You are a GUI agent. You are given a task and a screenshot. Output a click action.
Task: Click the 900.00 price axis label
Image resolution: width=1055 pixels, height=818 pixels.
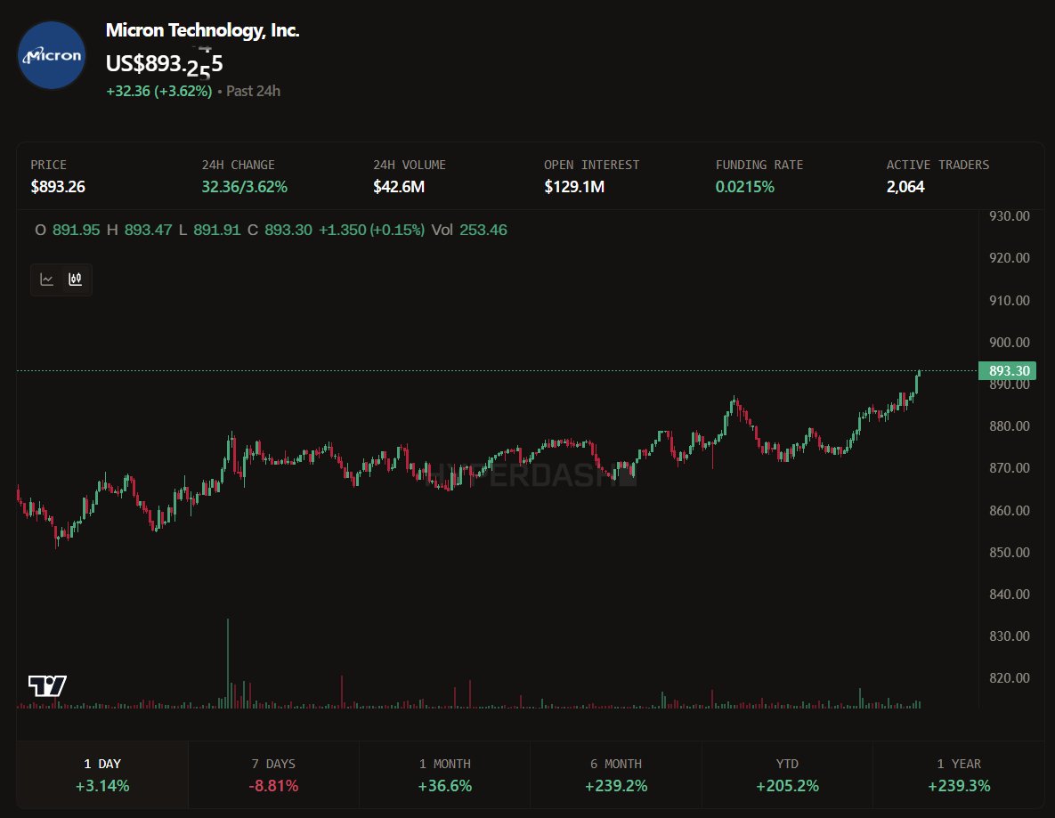coord(1010,343)
